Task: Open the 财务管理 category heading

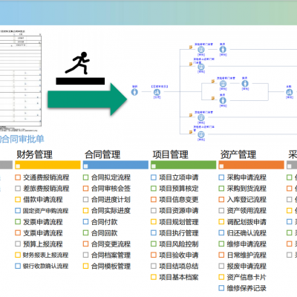Action: [x=34, y=154]
